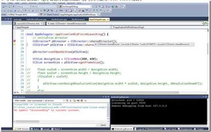Screen dimensions: 211x132
Task: Expand the CCDirector::sharedDirector data tip
Action: click(x=96, y=44)
